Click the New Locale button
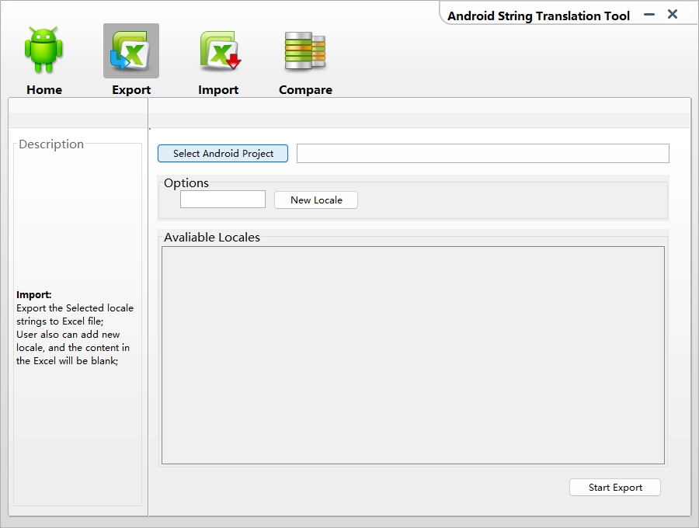The width and height of the screenshot is (699, 528). click(316, 200)
